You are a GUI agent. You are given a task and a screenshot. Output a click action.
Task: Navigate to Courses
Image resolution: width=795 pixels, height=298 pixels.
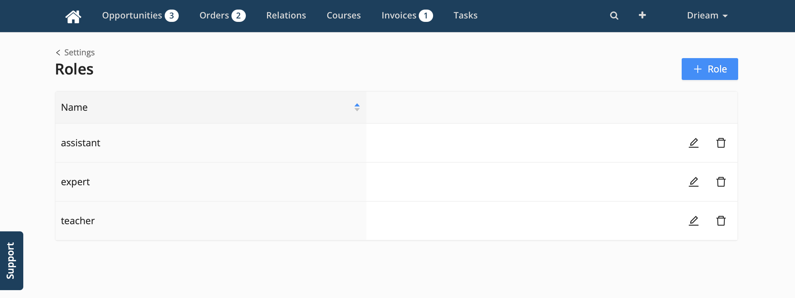(x=344, y=15)
